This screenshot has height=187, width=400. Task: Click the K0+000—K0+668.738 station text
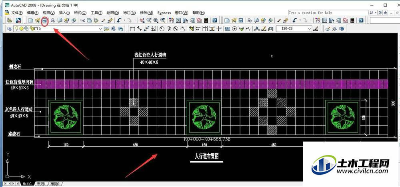207,139
